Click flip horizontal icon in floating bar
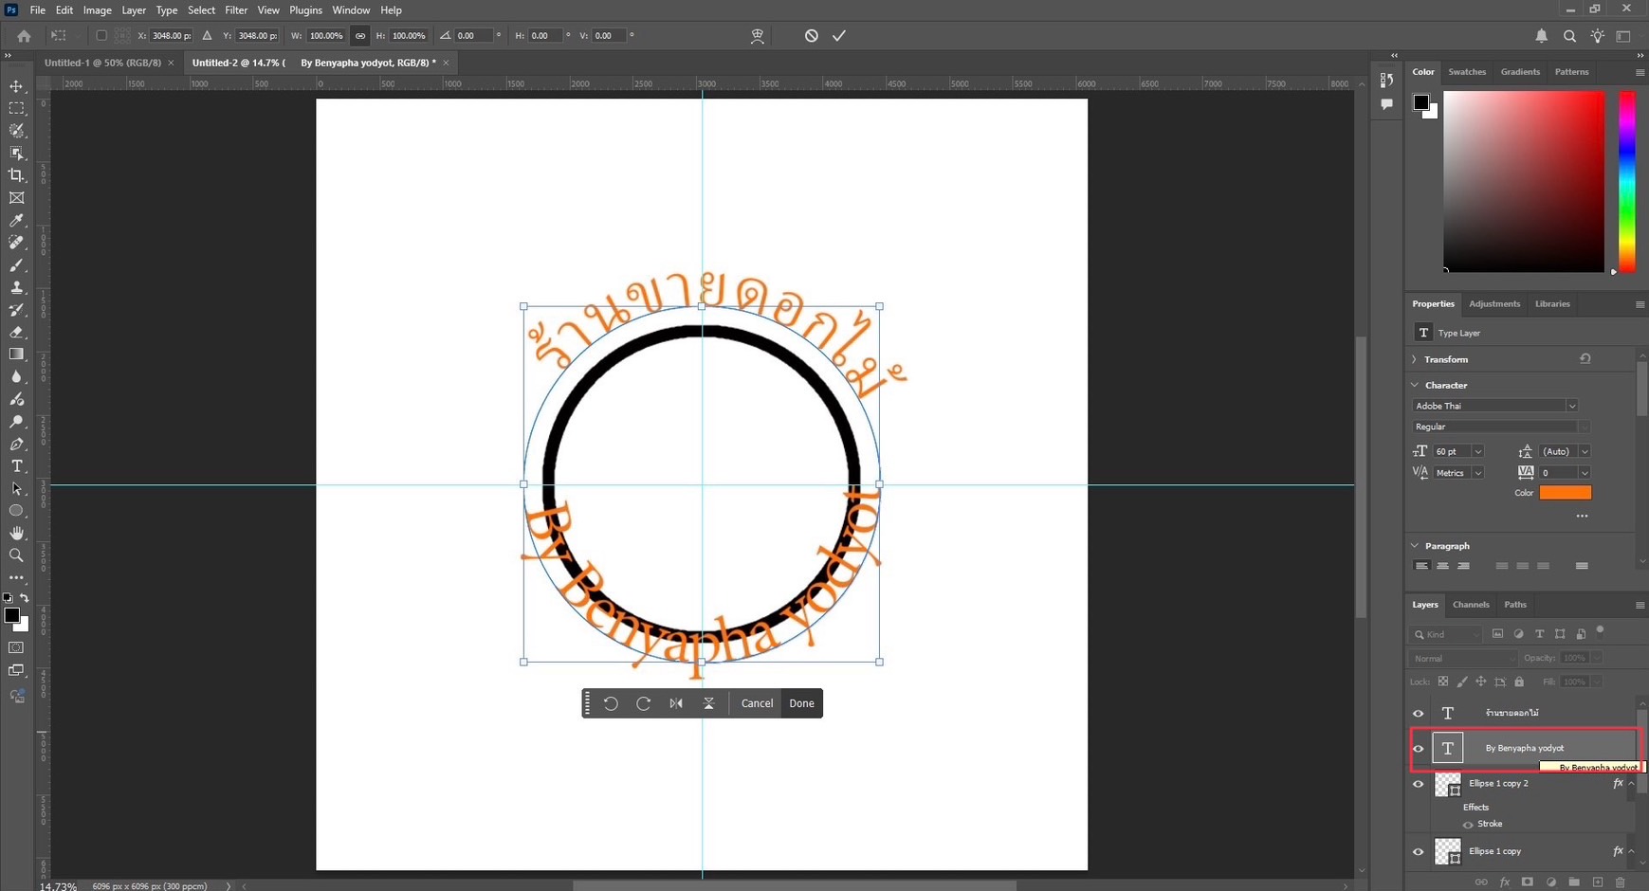1649x891 pixels. (676, 703)
